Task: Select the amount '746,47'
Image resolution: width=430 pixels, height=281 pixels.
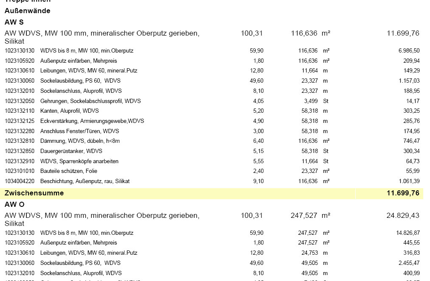Action: (x=411, y=141)
